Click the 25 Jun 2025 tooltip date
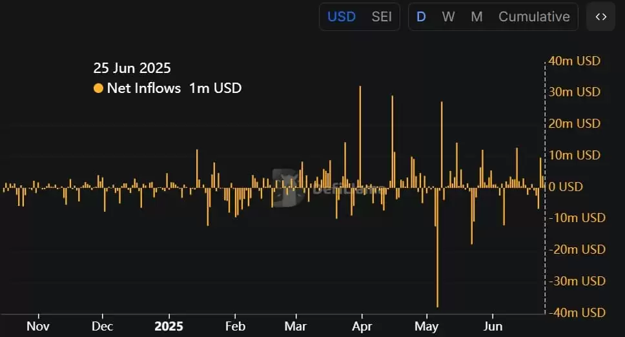 coord(132,68)
